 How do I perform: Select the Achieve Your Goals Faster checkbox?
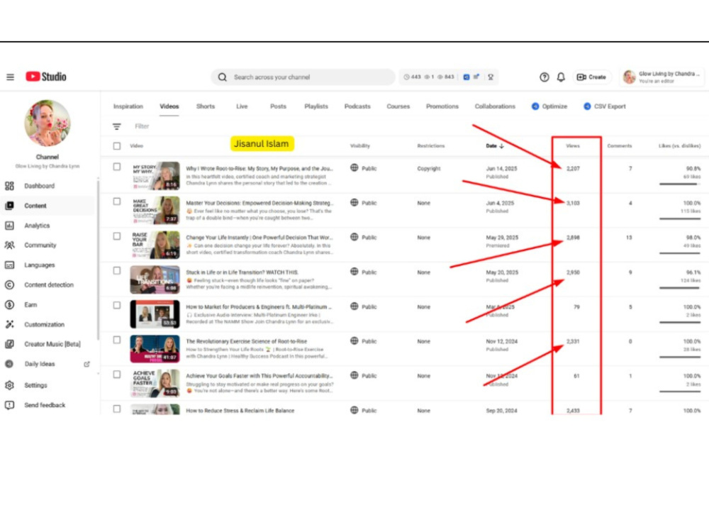tap(117, 375)
